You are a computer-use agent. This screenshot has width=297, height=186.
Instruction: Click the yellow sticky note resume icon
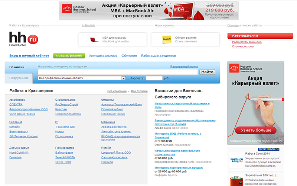[167, 39]
